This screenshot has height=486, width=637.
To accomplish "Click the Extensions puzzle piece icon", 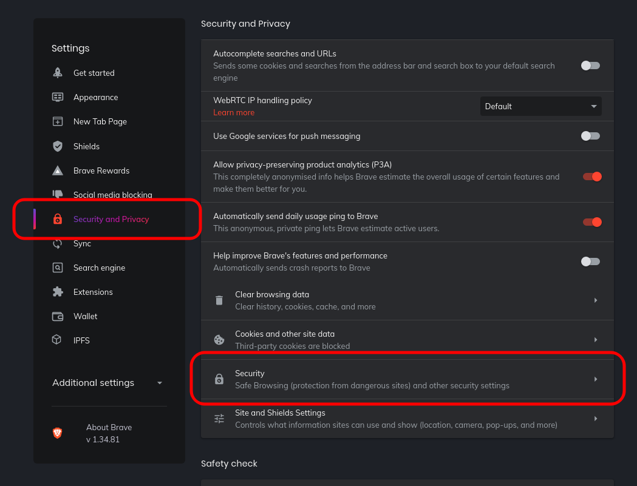I will [58, 292].
